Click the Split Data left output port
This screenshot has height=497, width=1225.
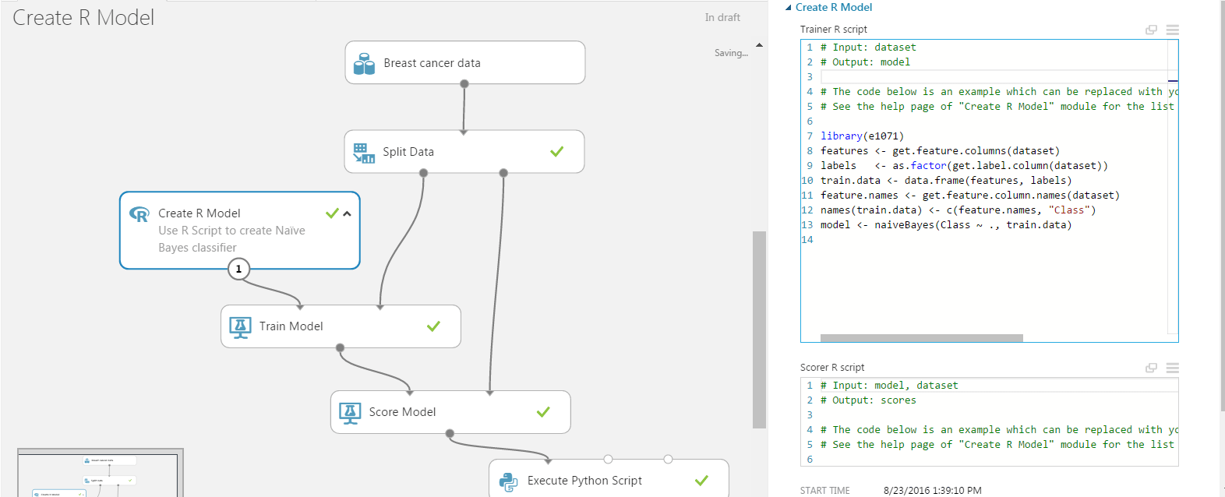pos(423,173)
